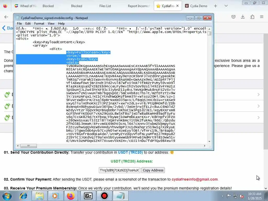Click the page scrollbar down arrow in Firefox

266,188
